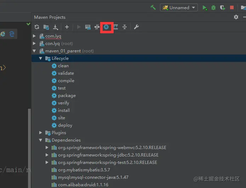Expand spring-test:5.2.10.RELEASE dependency

tap(47, 162)
